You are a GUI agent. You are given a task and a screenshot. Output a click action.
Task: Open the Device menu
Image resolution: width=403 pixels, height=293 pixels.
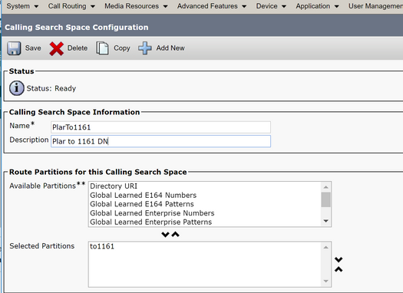click(x=271, y=6)
